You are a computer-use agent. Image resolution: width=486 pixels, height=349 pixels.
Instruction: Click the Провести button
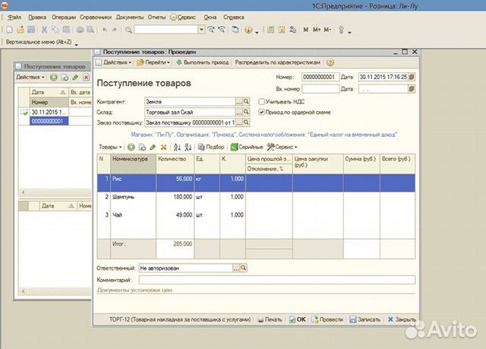327,319
